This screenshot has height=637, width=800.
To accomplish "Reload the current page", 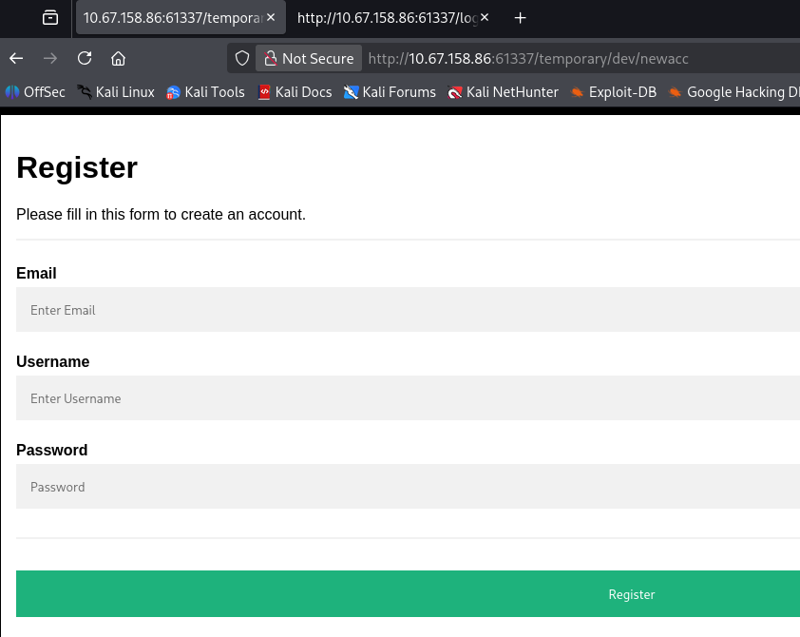I will click(x=85, y=58).
